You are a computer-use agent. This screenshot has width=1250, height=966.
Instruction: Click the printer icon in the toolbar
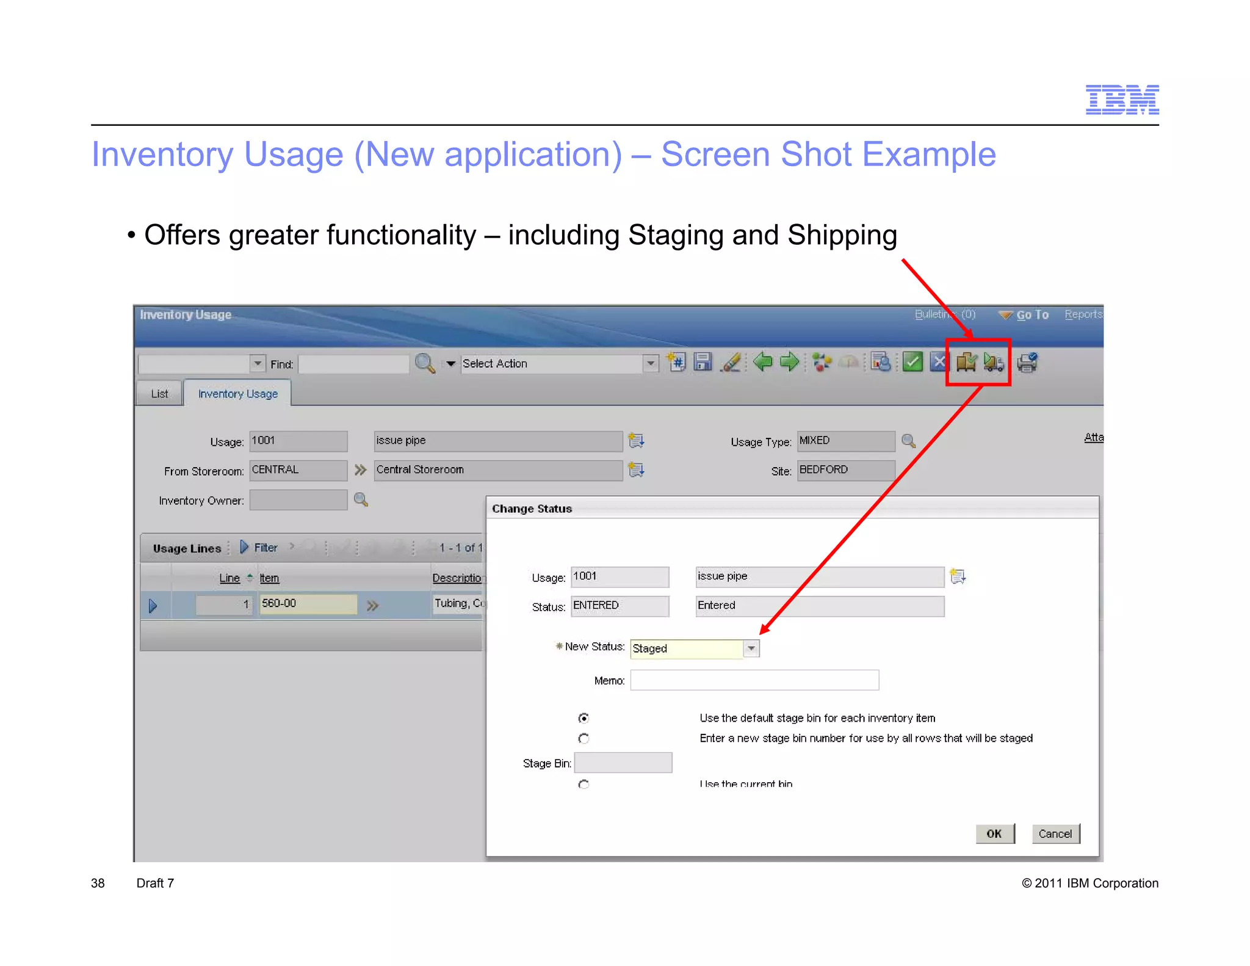[1027, 363]
